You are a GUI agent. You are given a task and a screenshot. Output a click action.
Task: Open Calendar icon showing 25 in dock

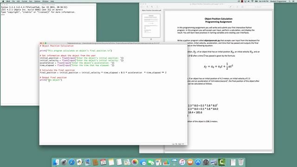click(103, 162)
